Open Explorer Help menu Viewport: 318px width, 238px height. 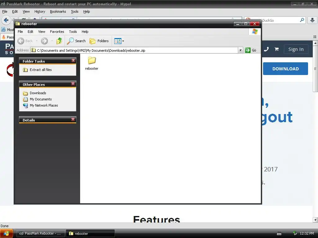85,32
